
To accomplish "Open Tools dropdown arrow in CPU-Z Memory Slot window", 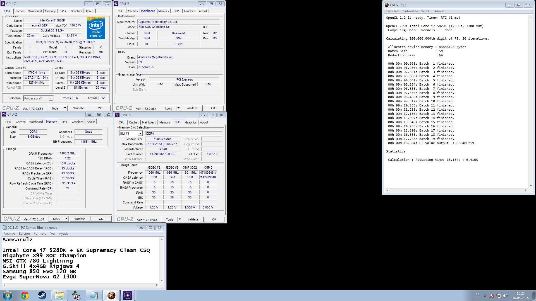I will coord(180,219).
